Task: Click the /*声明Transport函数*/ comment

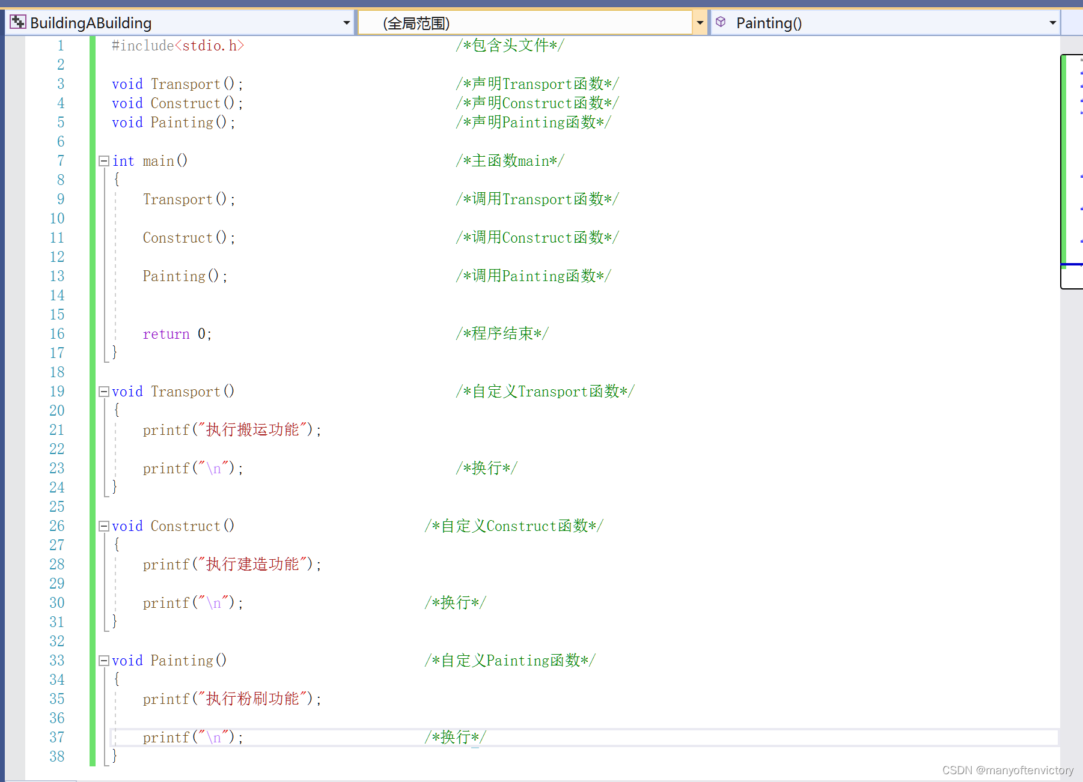Action: coord(537,84)
